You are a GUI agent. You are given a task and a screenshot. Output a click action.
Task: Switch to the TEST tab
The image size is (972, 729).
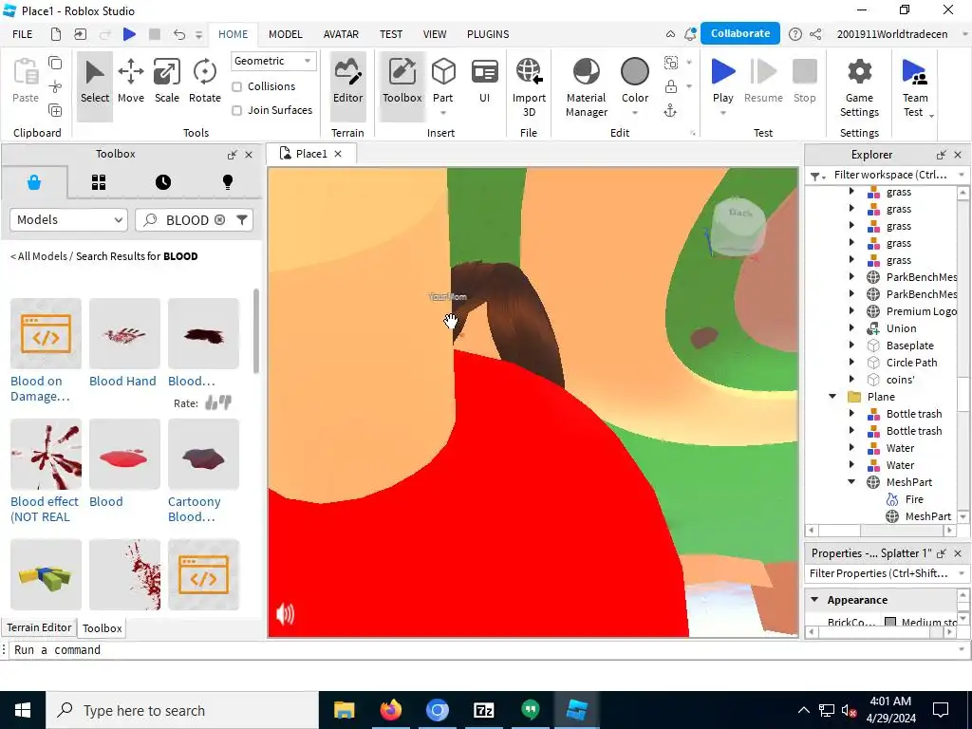[x=391, y=34]
